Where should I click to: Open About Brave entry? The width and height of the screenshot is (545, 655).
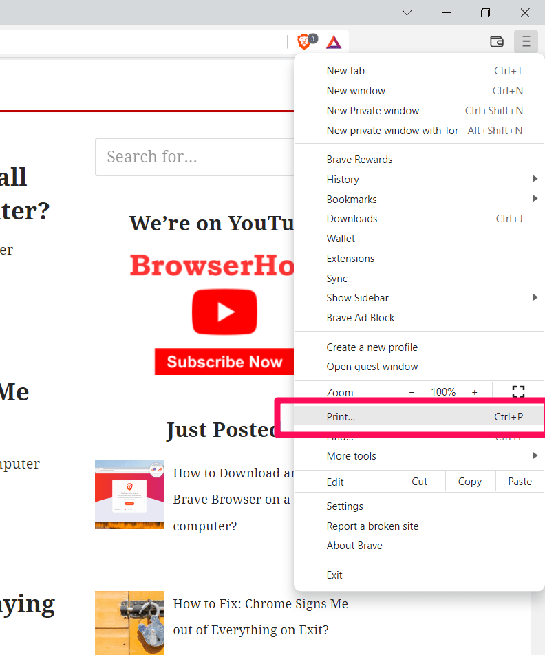[419, 546]
